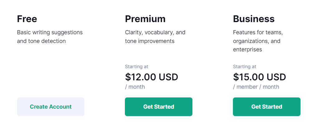Select the Premium plan heading
The width and height of the screenshot is (317, 127).
[x=145, y=19]
